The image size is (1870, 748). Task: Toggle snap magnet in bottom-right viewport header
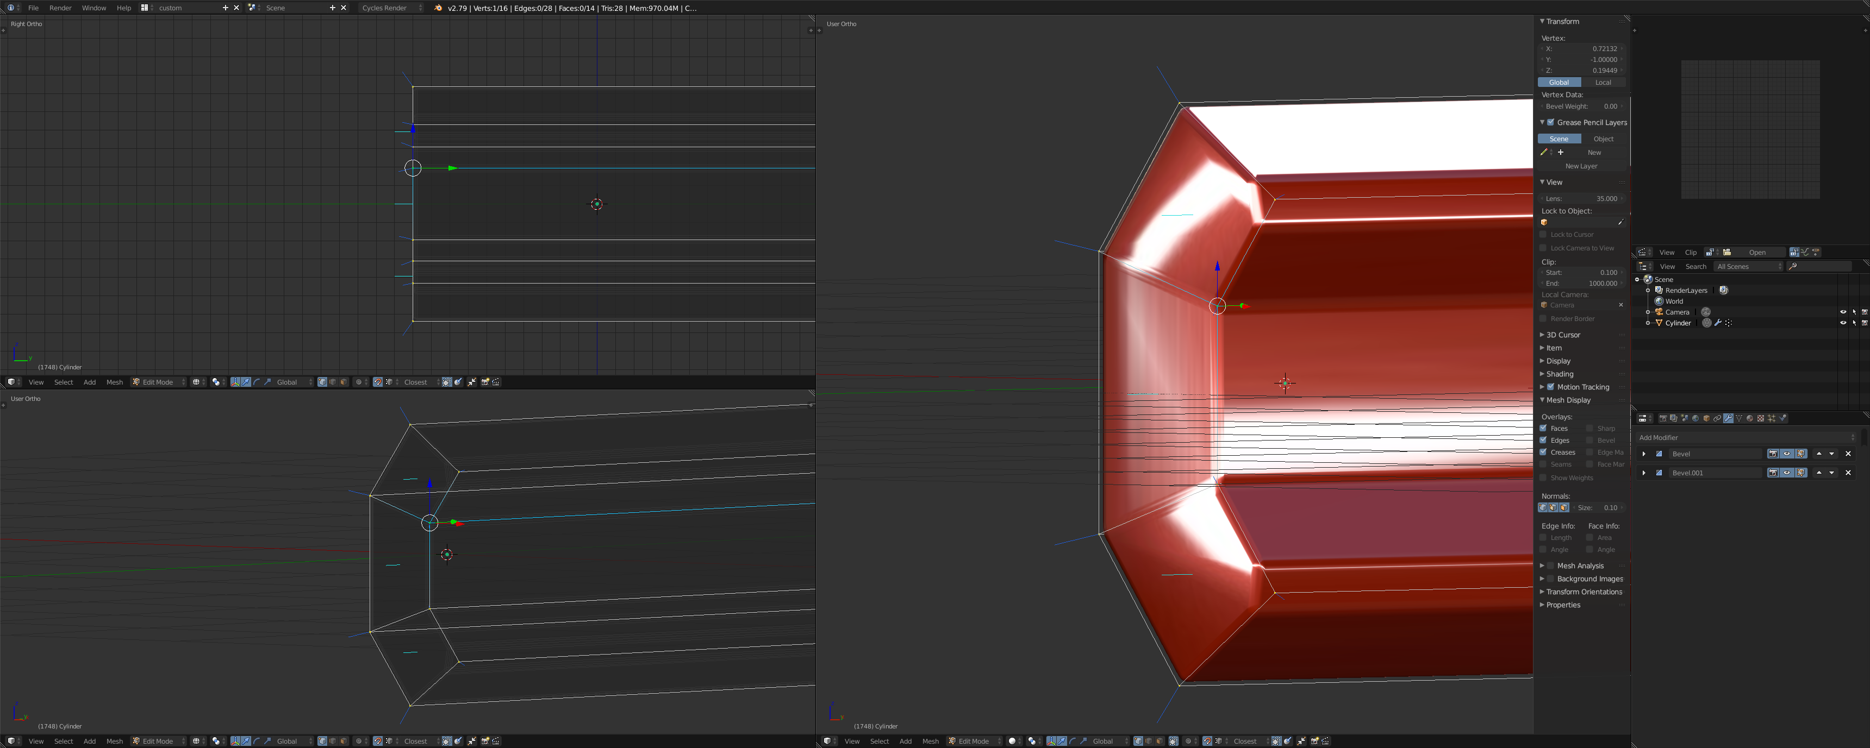(1207, 741)
